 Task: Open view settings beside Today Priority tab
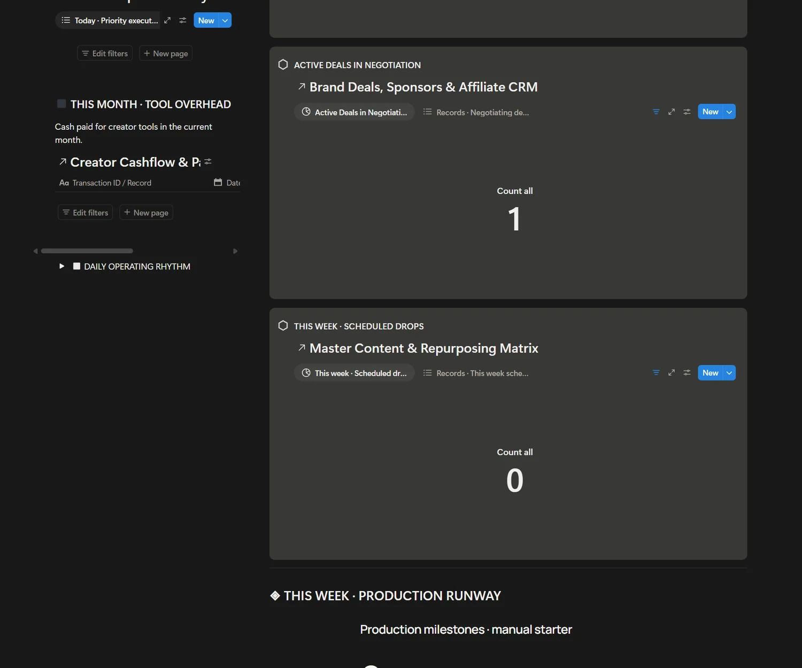point(183,20)
